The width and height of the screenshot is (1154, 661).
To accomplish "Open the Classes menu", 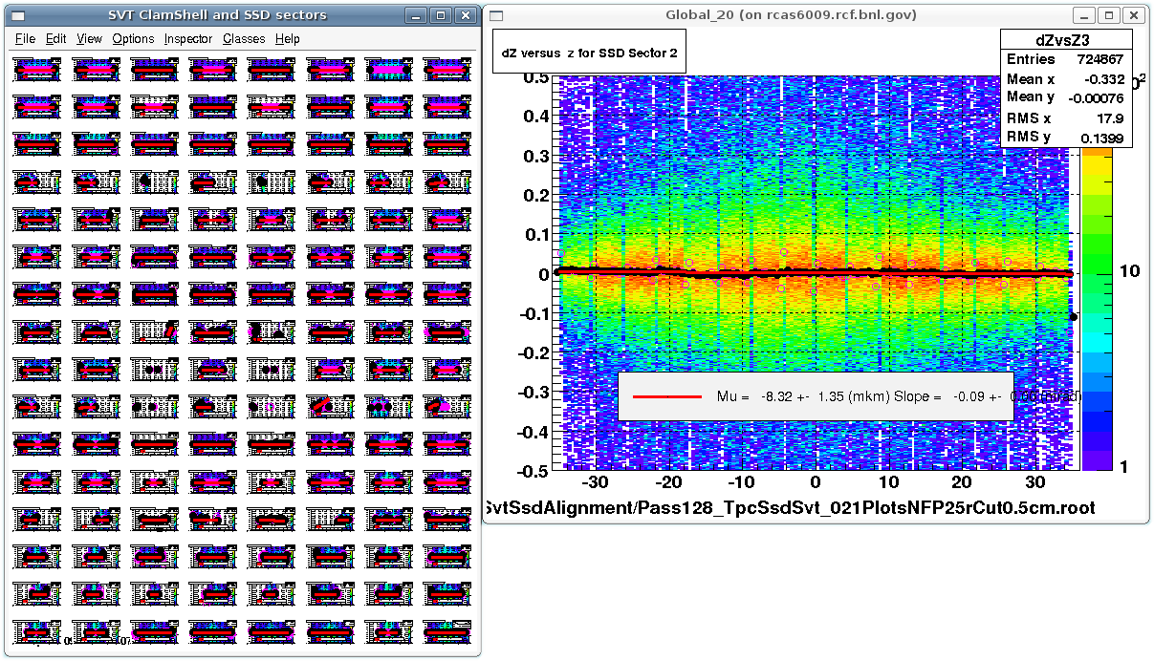I will pos(244,39).
